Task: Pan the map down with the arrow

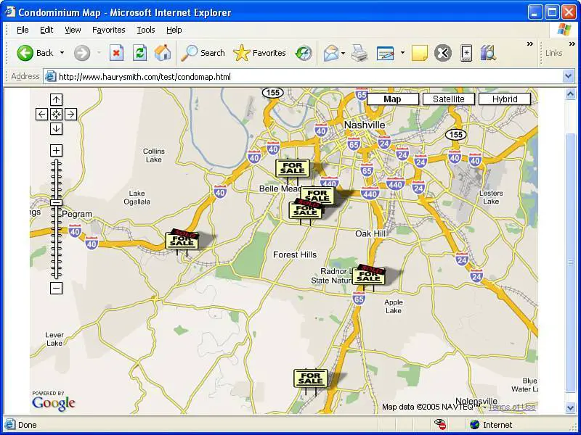Action: click(57, 129)
